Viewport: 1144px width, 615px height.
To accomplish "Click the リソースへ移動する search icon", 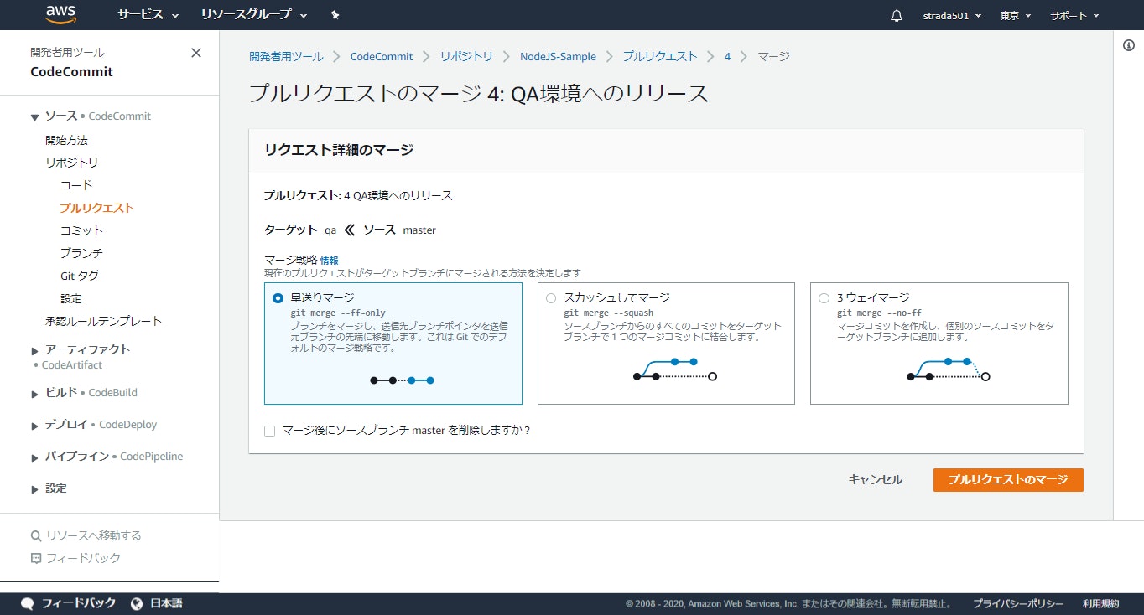I will (x=35, y=535).
